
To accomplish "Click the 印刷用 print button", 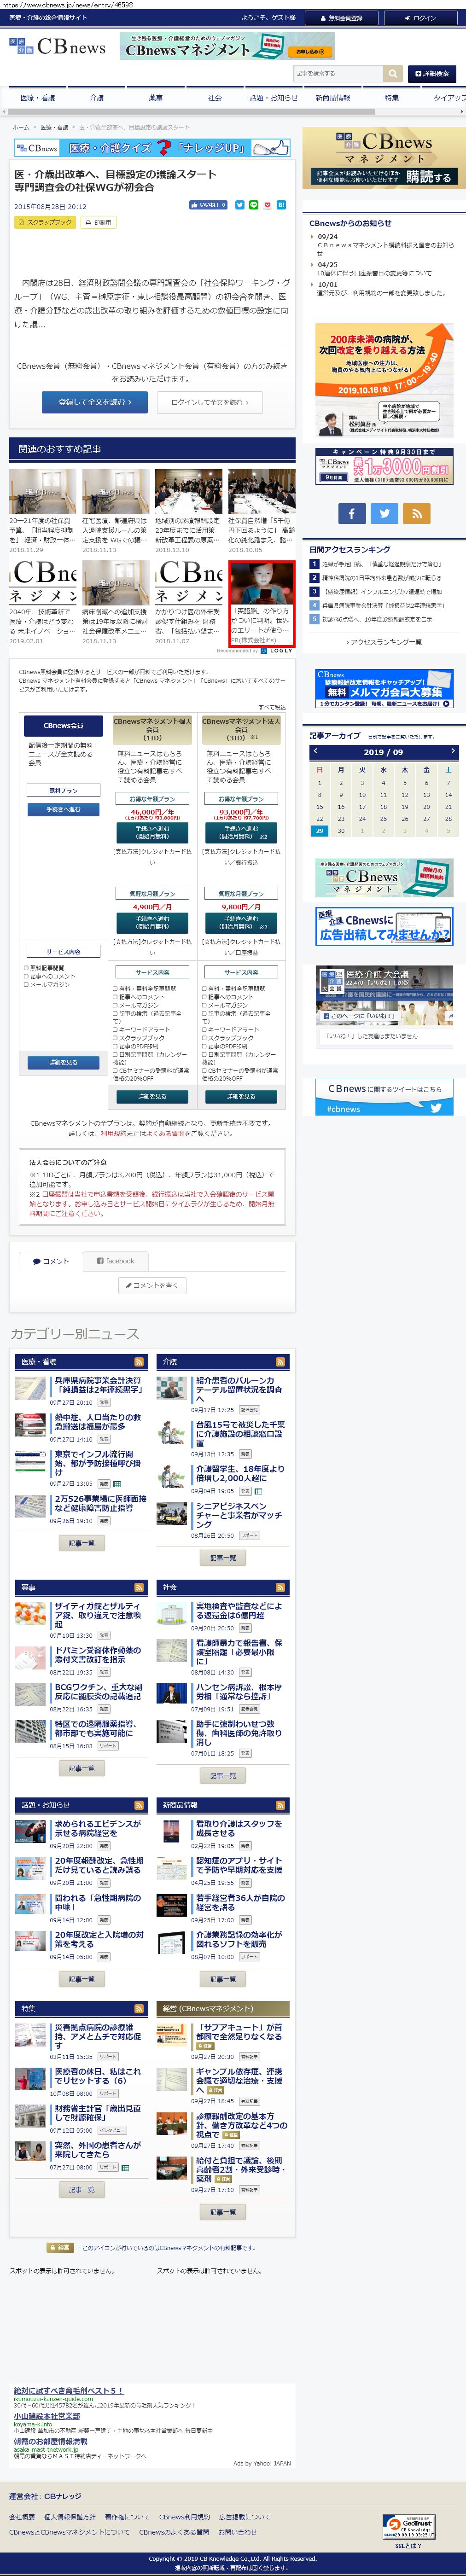I will [x=98, y=222].
